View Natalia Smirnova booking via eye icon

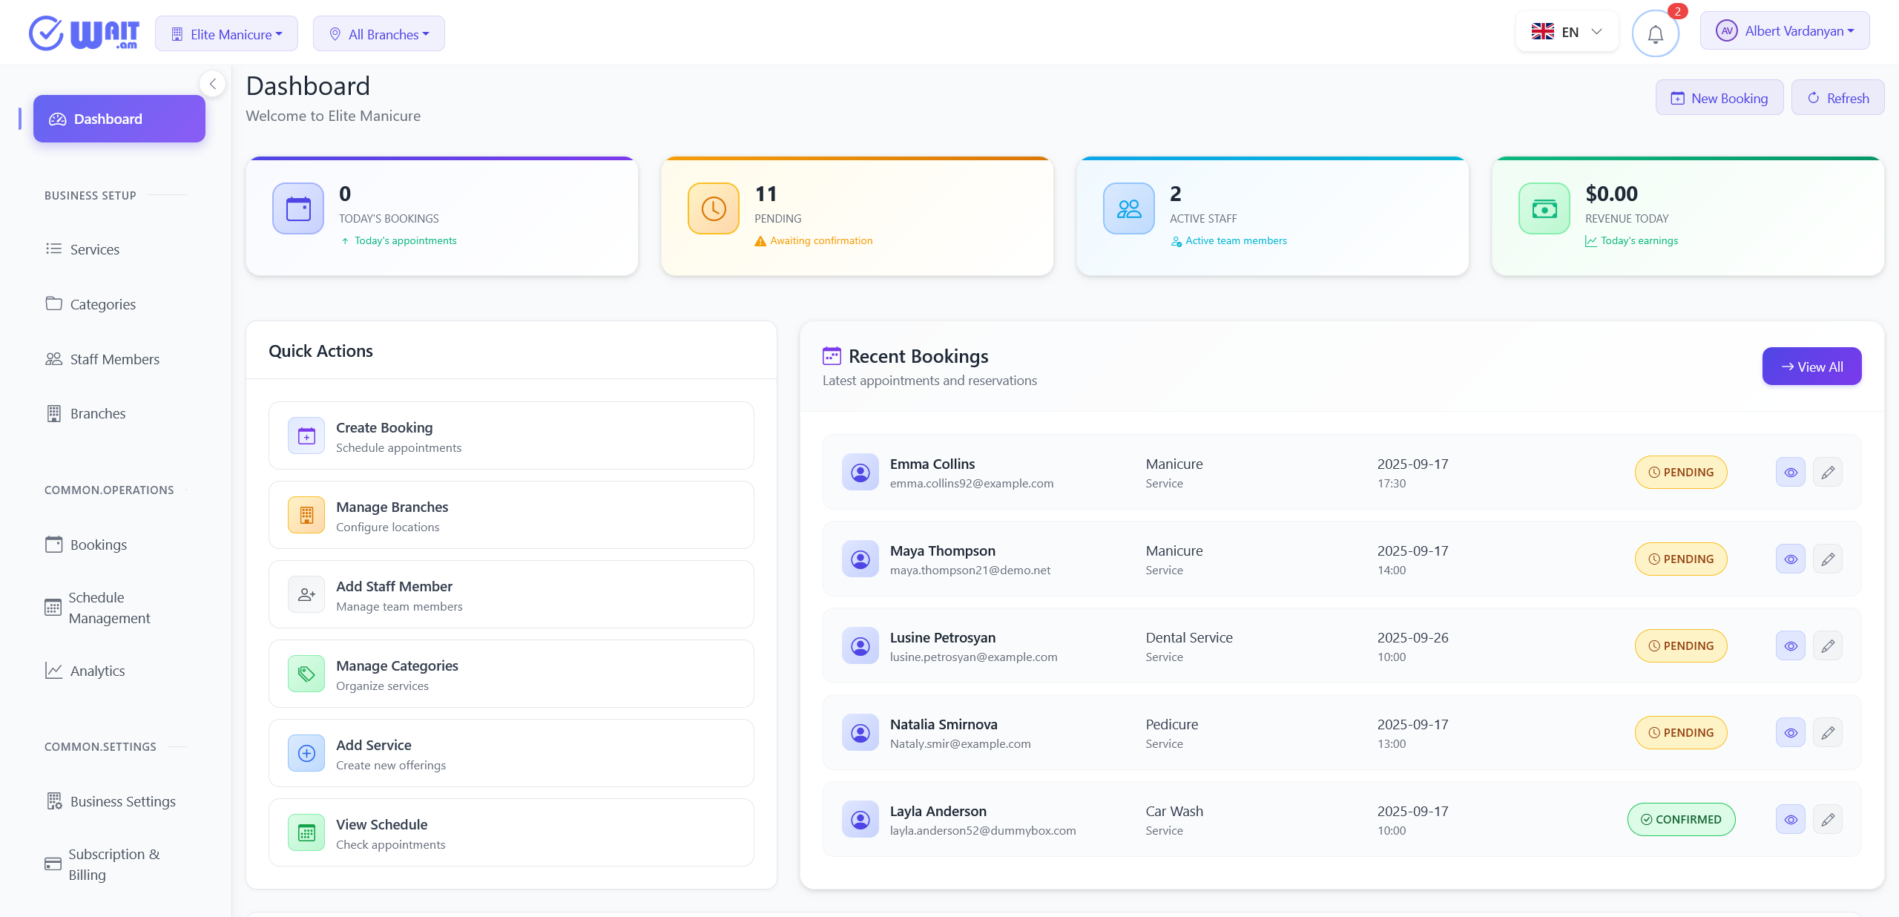click(1791, 733)
